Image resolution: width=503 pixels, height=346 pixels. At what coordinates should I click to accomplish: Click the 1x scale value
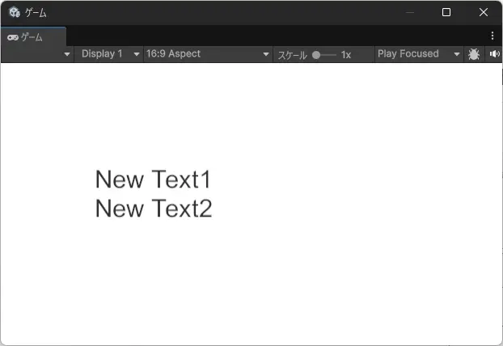(346, 55)
